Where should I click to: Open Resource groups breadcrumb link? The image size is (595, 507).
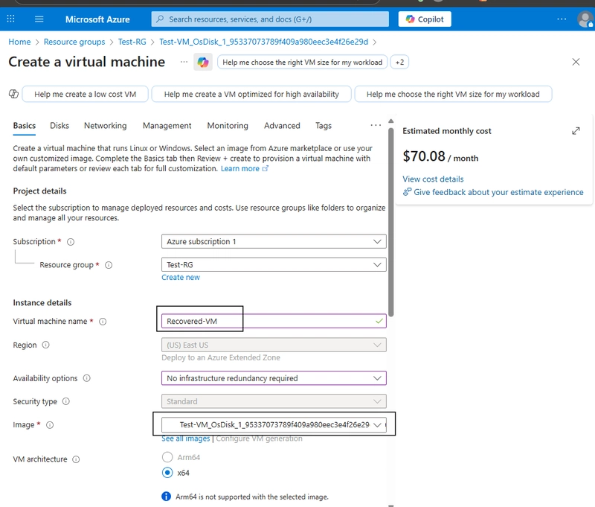click(74, 42)
